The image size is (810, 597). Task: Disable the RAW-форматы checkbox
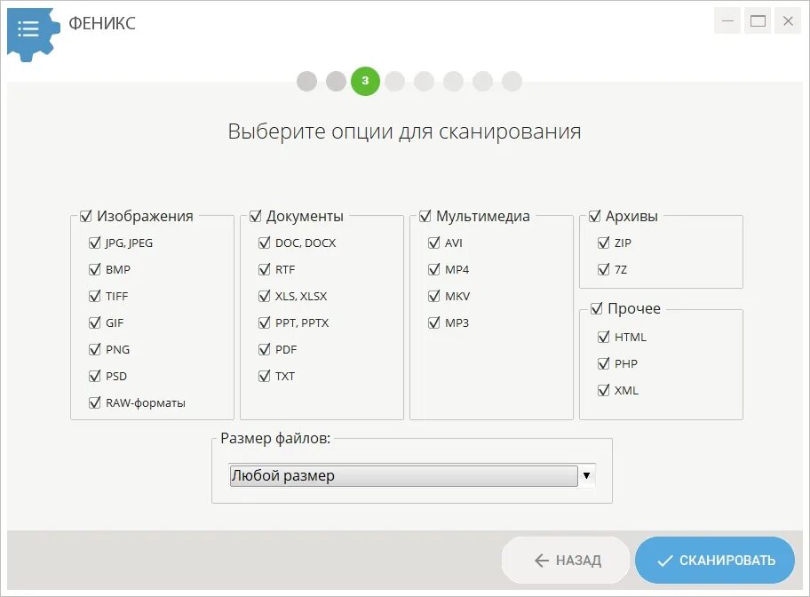coord(94,402)
